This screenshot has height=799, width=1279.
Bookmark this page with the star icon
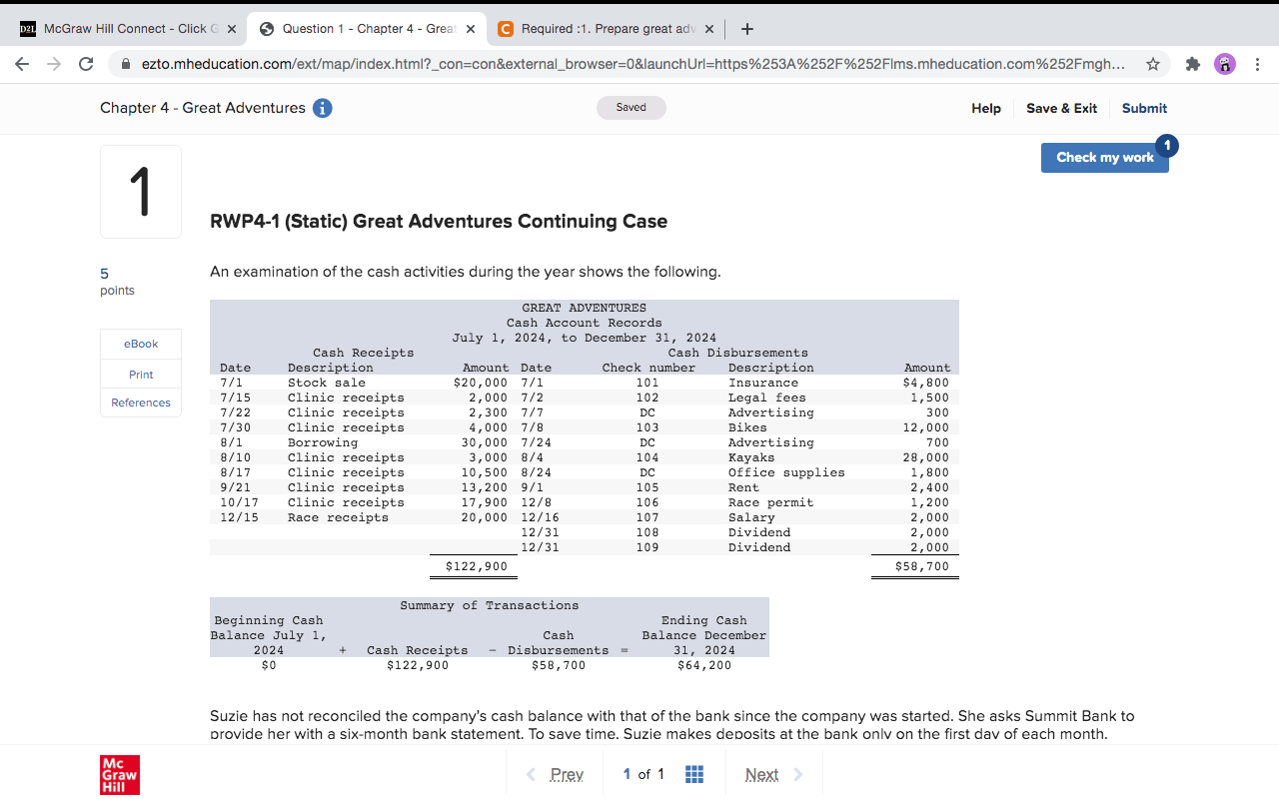(x=1153, y=64)
